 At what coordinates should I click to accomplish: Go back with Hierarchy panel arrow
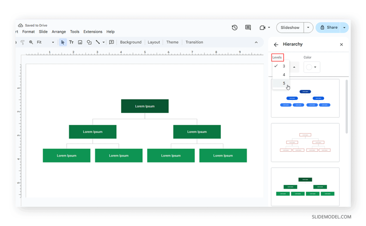(x=276, y=44)
